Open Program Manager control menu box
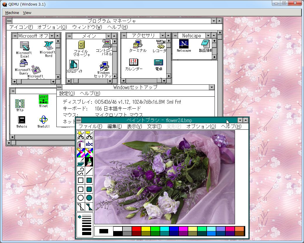This screenshot has width=304, height=243. (x=9, y=21)
